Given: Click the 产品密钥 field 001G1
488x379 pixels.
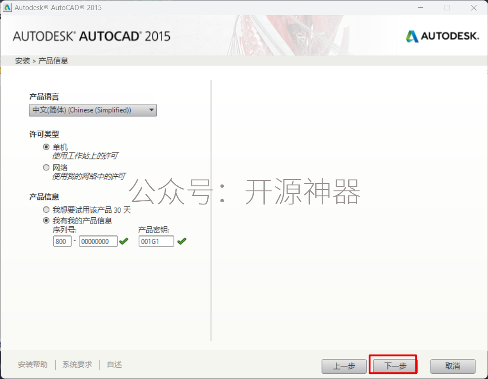Looking at the screenshot, I should (x=156, y=241).
